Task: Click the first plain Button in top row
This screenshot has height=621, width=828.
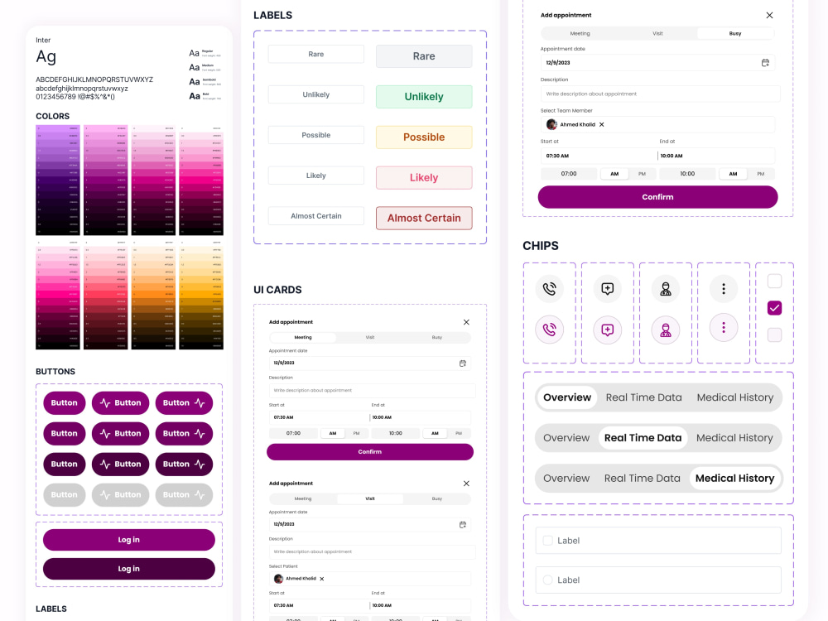Action: pos(64,403)
